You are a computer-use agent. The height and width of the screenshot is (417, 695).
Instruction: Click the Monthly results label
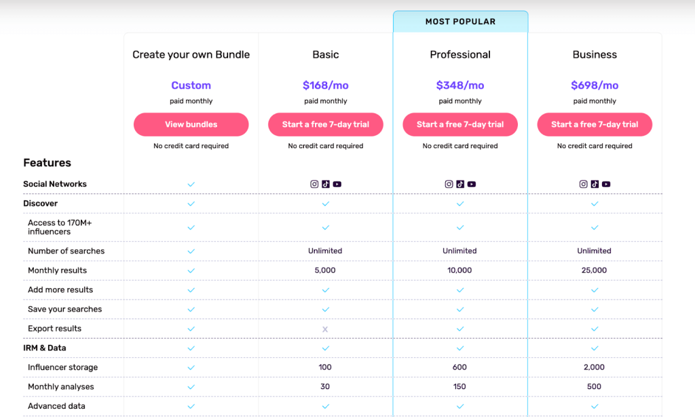point(57,270)
